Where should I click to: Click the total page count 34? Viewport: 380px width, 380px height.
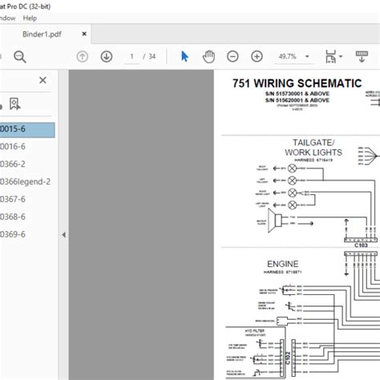coord(152,57)
